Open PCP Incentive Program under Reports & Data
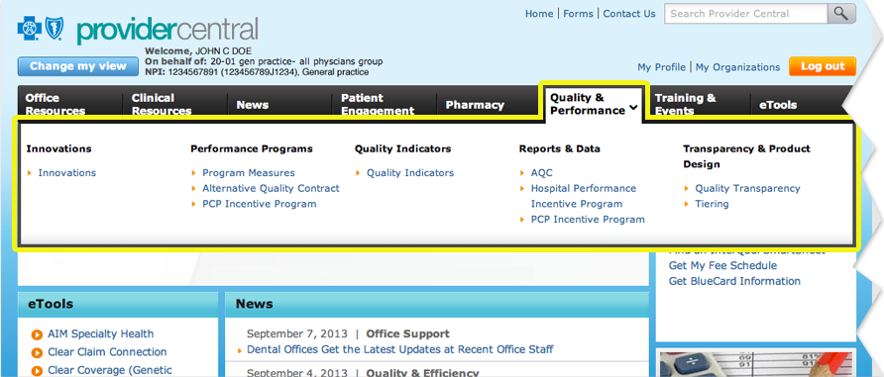 pos(588,220)
